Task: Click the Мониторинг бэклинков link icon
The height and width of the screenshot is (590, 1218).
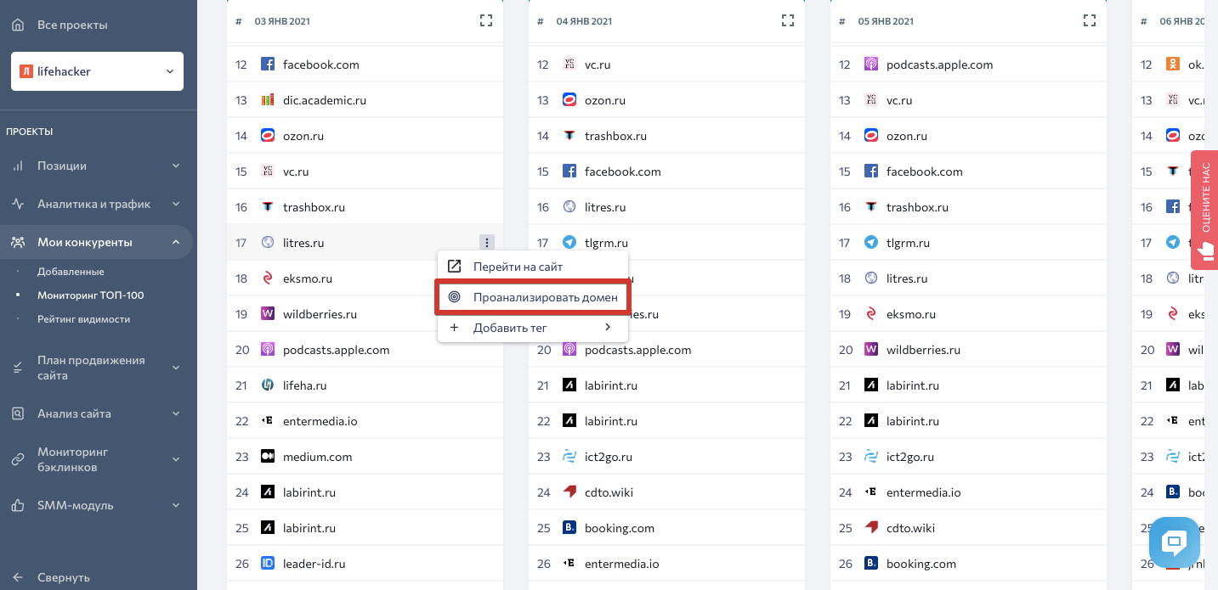Action: point(18,459)
